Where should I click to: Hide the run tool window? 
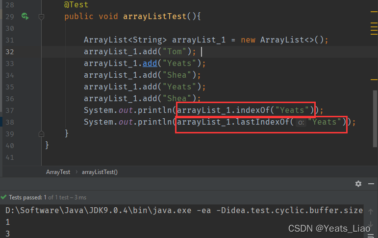tap(371, 184)
